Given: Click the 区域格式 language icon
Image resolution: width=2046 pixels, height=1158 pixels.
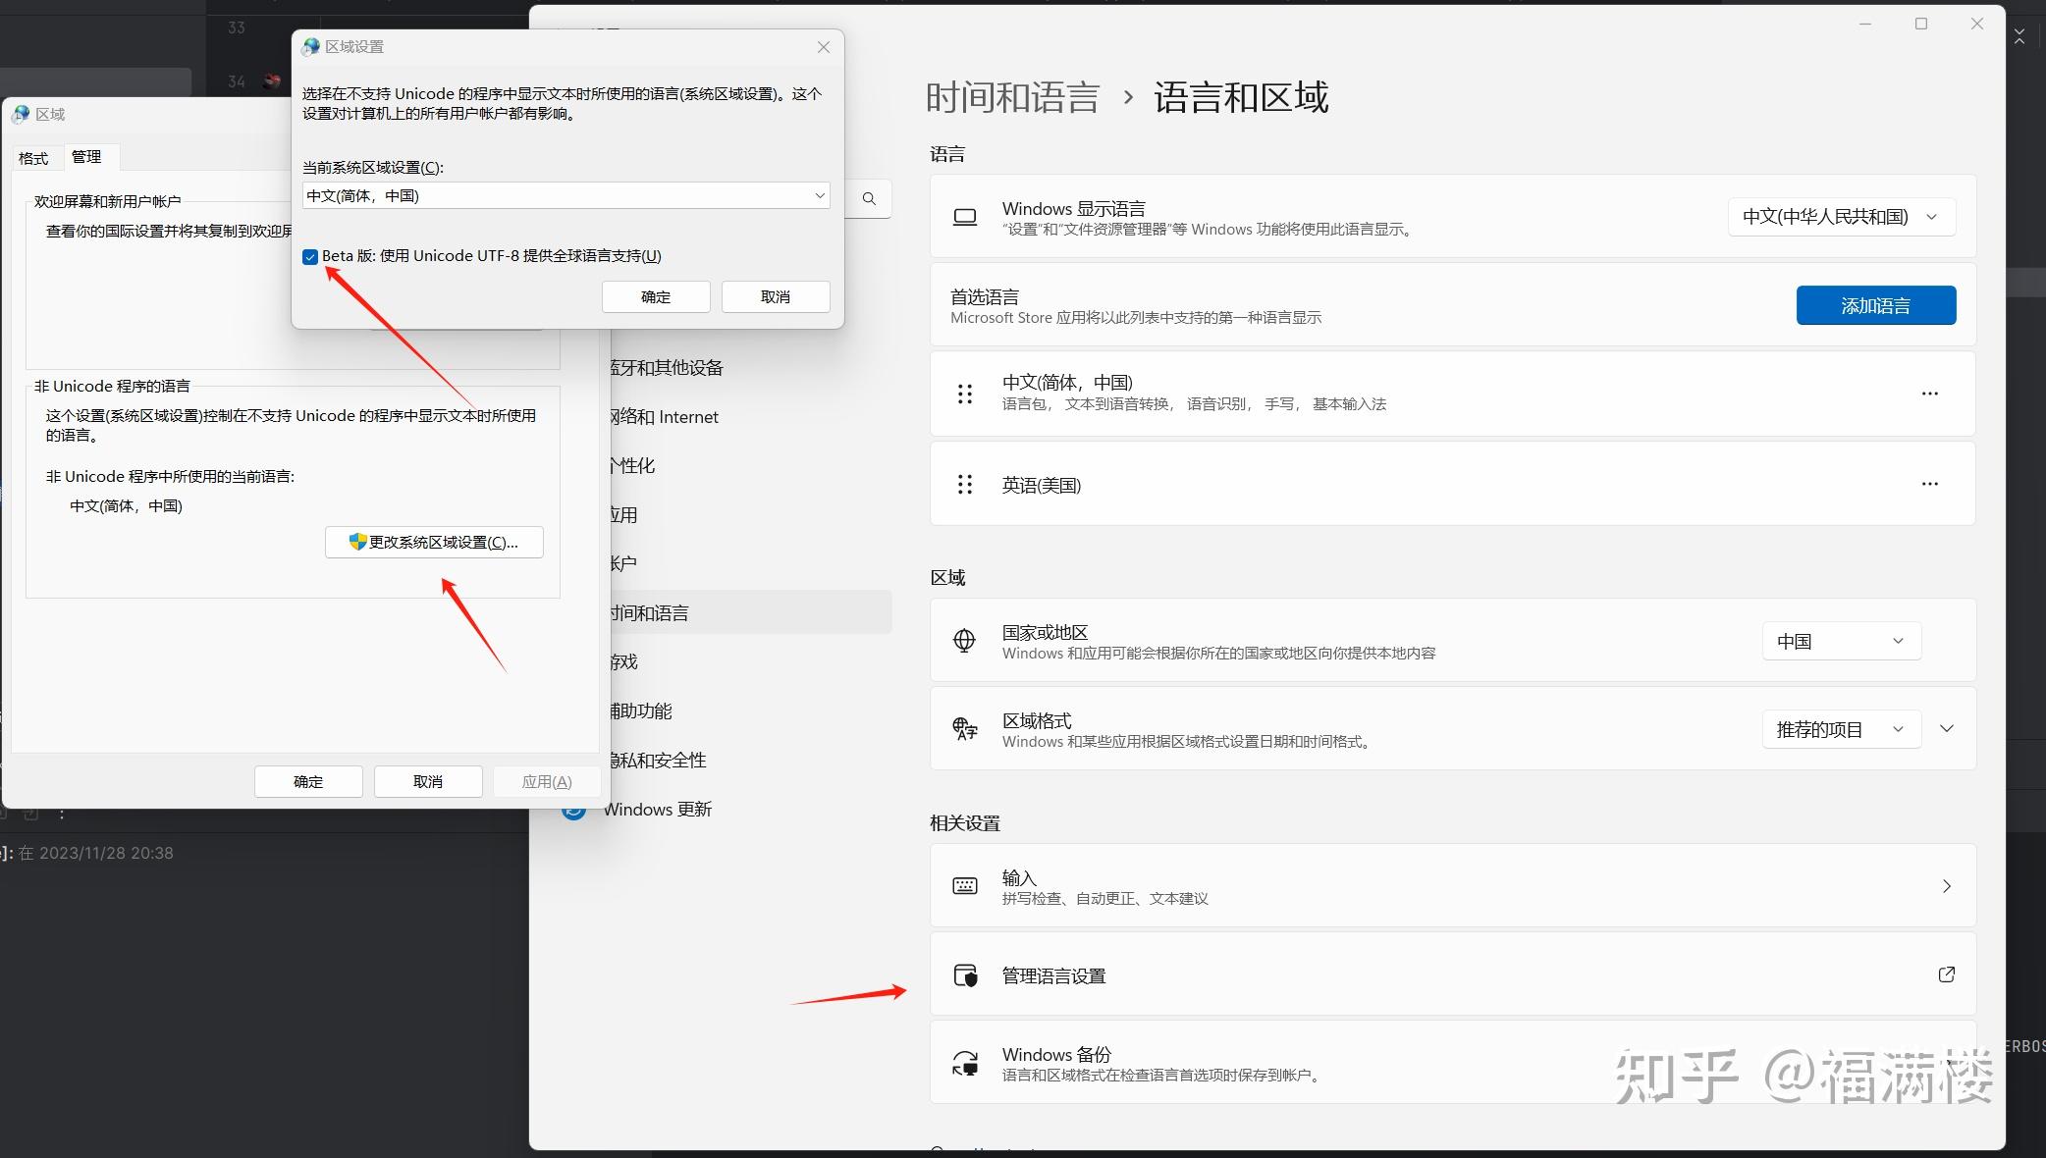Looking at the screenshot, I should click(965, 729).
